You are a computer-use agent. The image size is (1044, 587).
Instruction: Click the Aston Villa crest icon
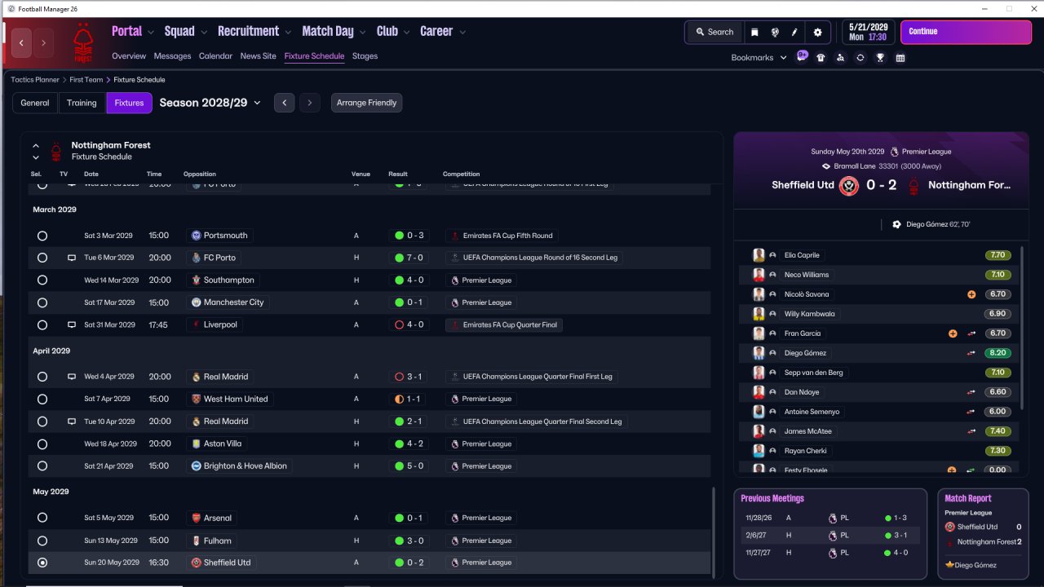click(196, 444)
